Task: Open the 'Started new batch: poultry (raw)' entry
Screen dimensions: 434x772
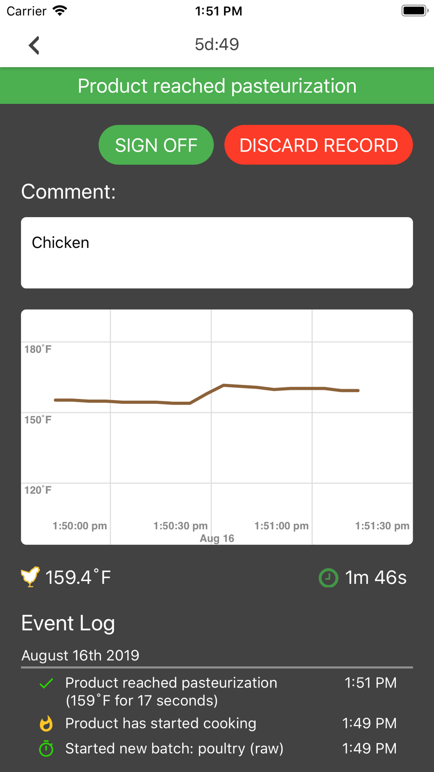Action: (x=174, y=749)
